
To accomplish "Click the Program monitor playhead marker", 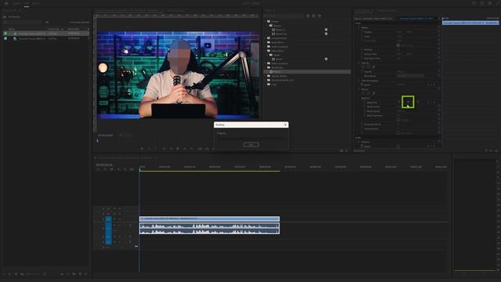I will pyautogui.click(x=97, y=140).
